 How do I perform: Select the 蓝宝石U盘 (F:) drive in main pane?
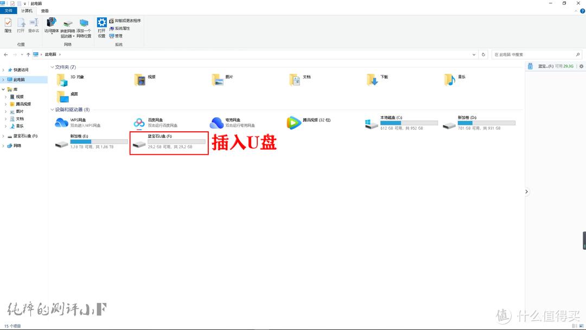(x=169, y=142)
